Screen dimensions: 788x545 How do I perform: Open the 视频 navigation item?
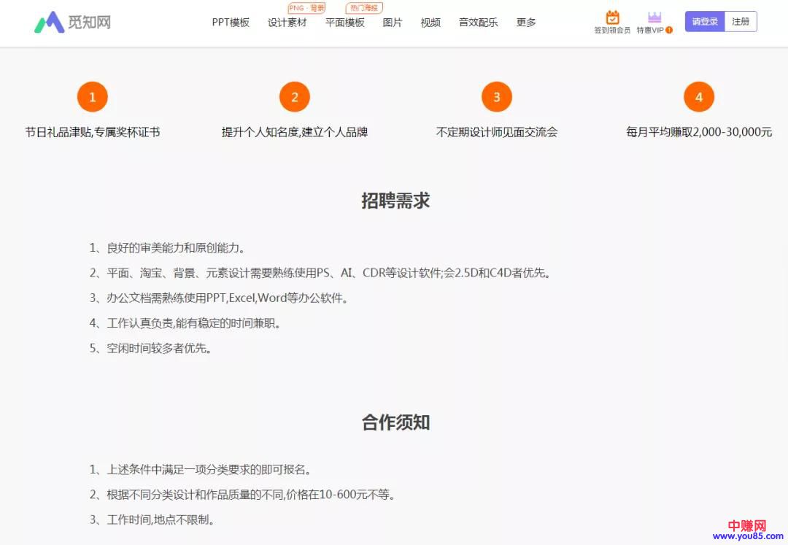coord(430,23)
